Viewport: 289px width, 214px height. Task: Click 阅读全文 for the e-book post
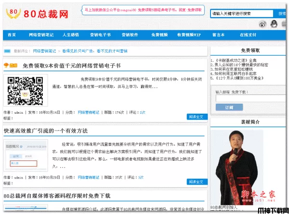(x=197, y=117)
